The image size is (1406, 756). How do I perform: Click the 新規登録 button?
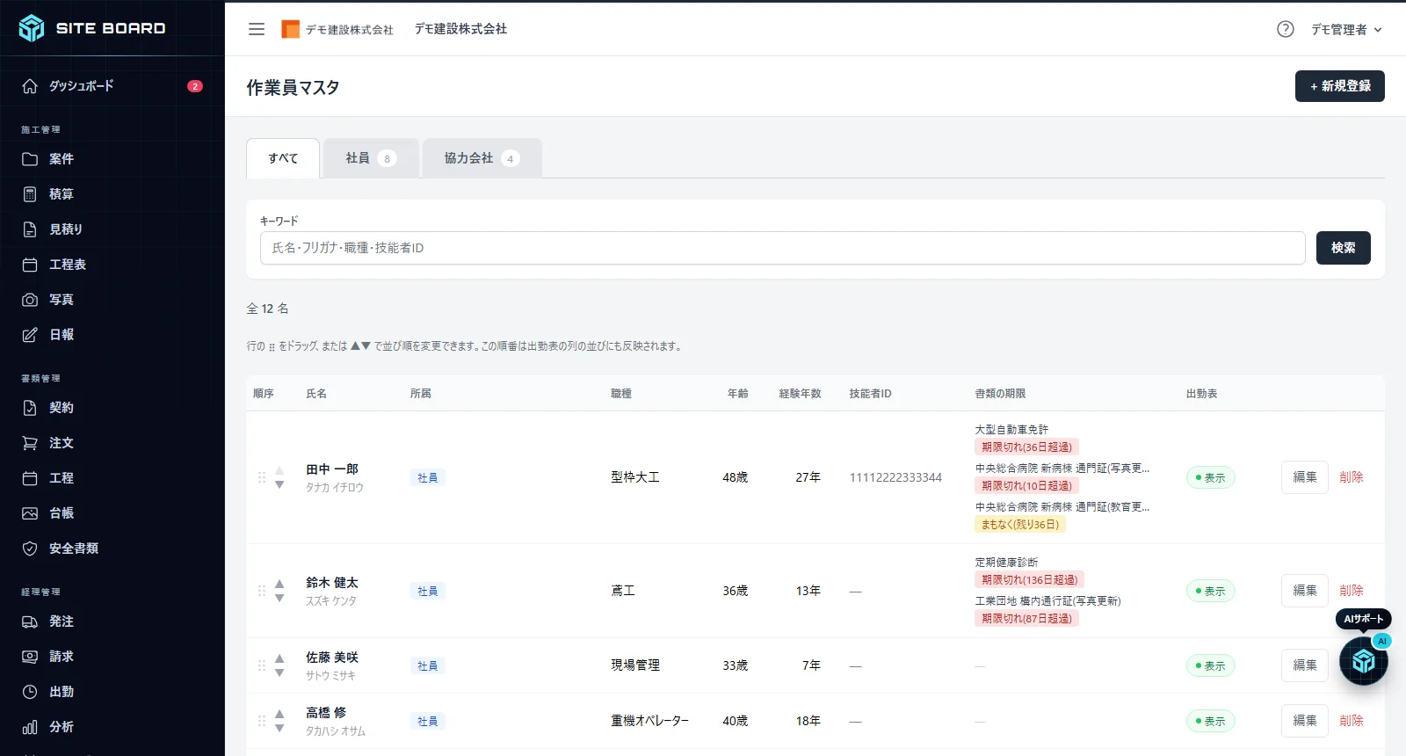click(x=1339, y=86)
